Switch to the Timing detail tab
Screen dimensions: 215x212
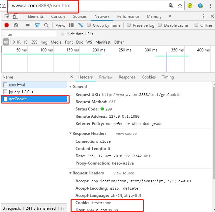pos(168,77)
